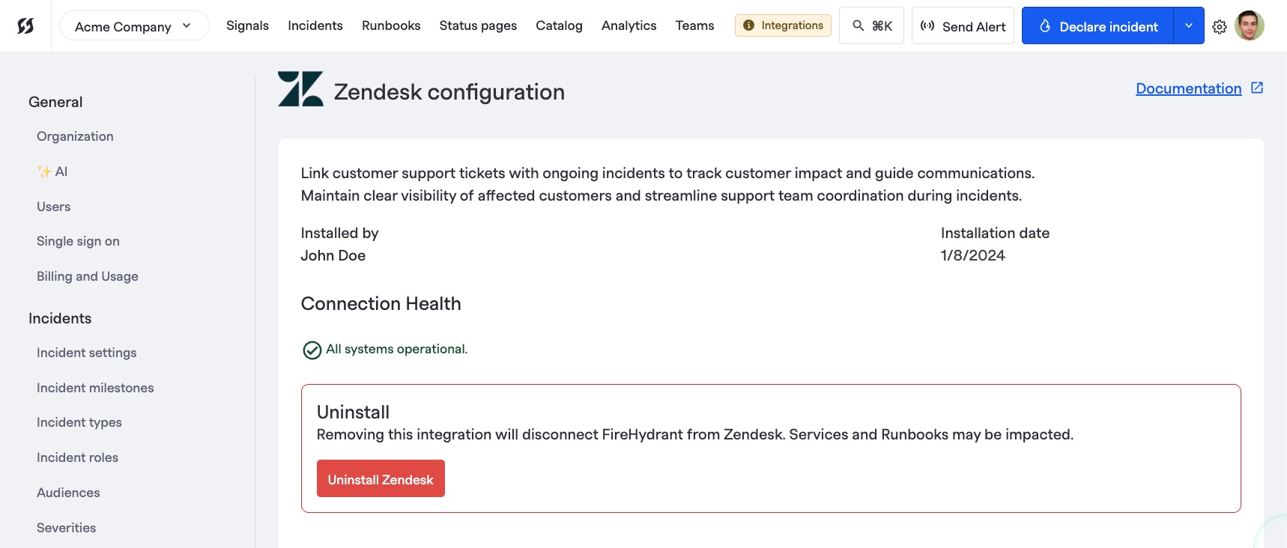Click the '1/8/2024' installation date
This screenshot has height=548, width=1287.
click(x=972, y=255)
